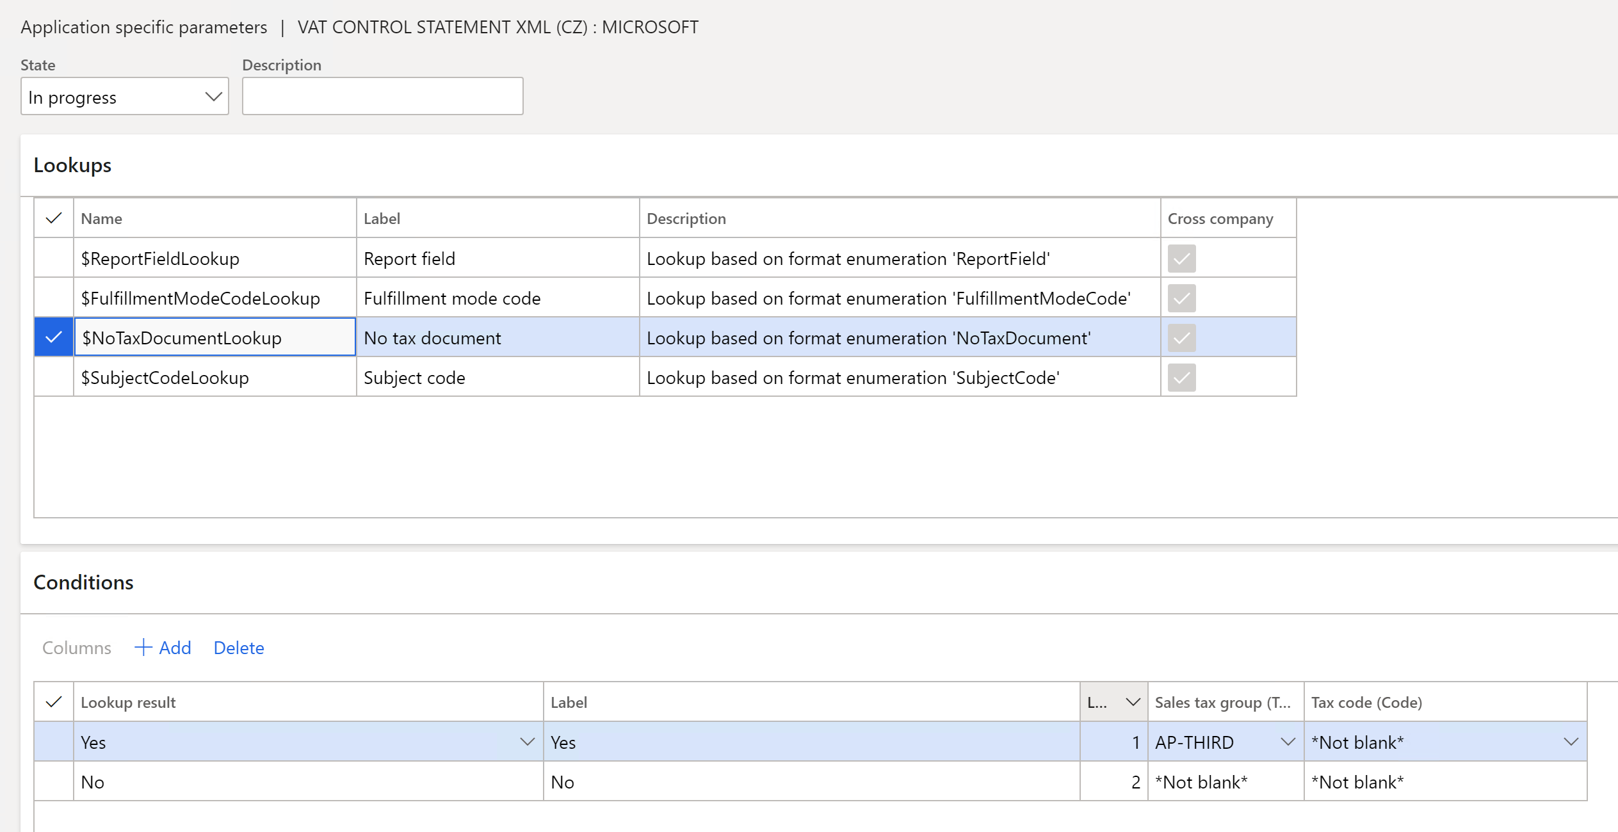Click the Delete button in Conditions
The width and height of the screenshot is (1618, 832).
point(239,648)
